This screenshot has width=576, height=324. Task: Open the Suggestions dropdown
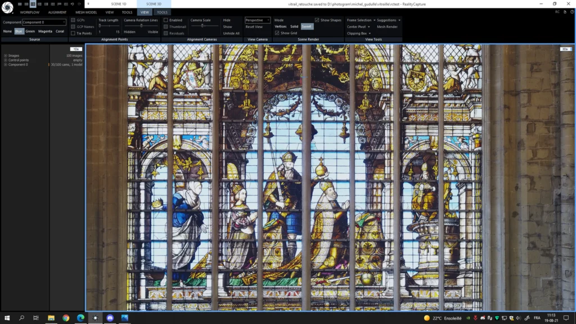coord(388,20)
